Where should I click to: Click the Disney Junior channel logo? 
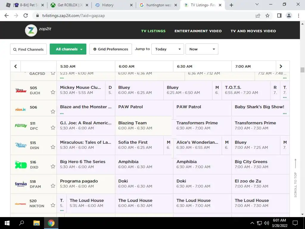[21, 90]
